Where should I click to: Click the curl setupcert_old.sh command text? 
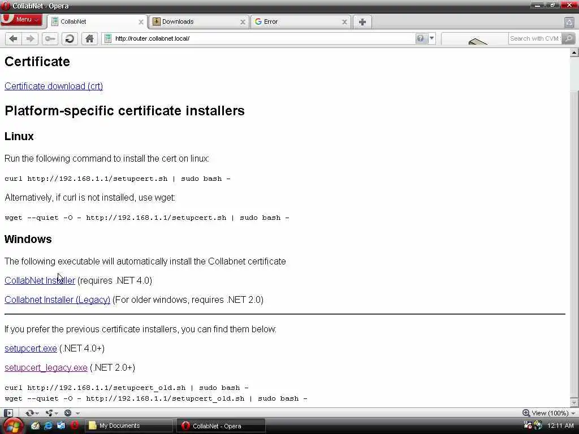(126, 388)
